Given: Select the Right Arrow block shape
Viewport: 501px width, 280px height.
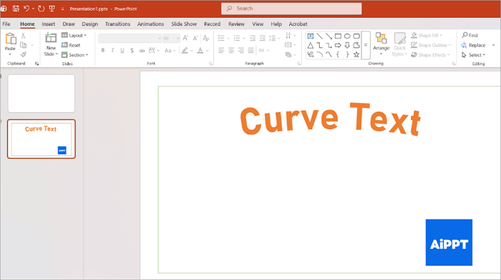Looking at the screenshot, I should (338, 45).
